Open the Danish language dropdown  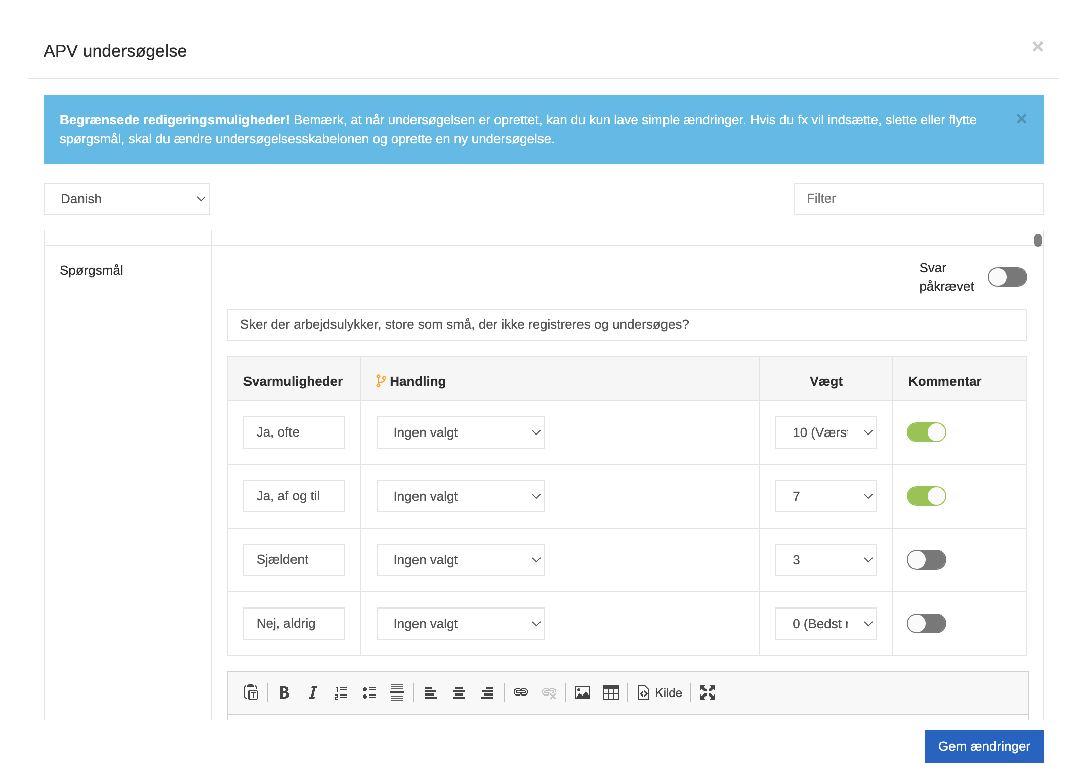click(x=127, y=199)
